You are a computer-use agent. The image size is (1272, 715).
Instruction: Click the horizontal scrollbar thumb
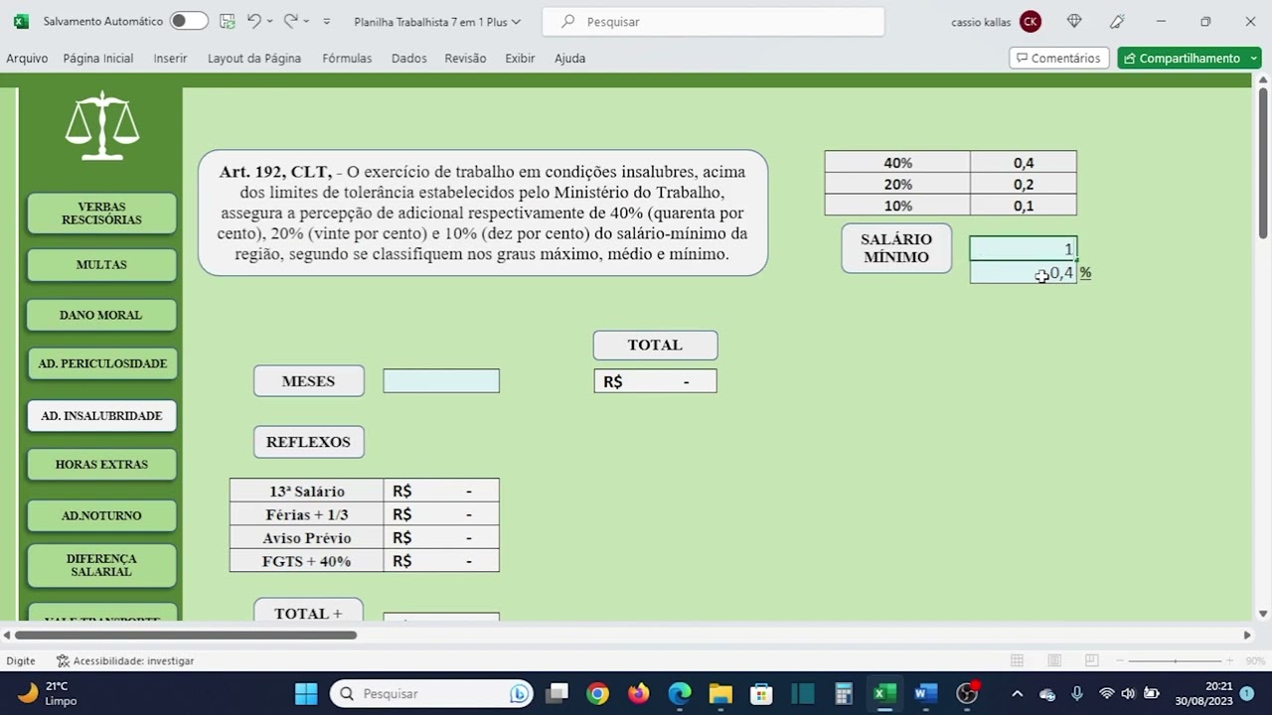[x=186, y=635]
